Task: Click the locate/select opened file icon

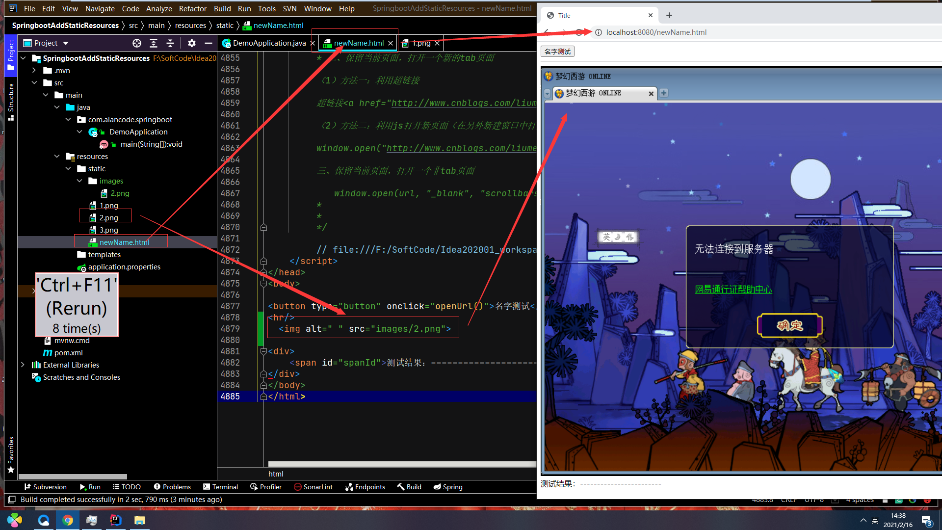Action: pos(137,43)
